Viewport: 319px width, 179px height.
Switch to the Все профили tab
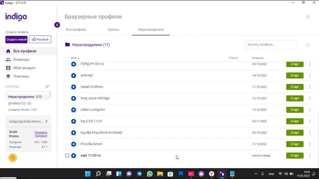(76, 30)
